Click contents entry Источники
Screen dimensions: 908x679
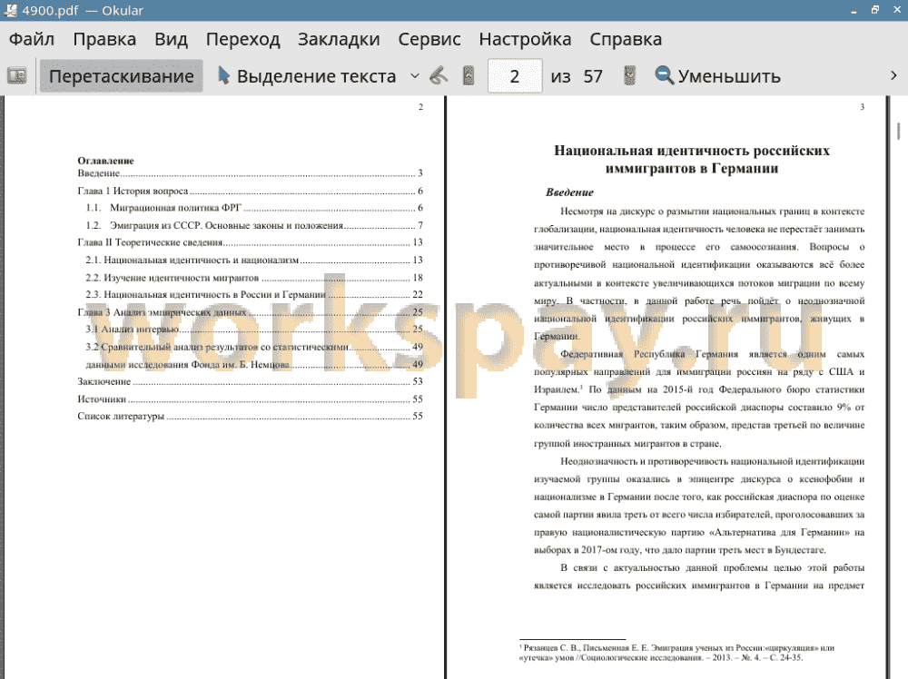coord(251,399)
